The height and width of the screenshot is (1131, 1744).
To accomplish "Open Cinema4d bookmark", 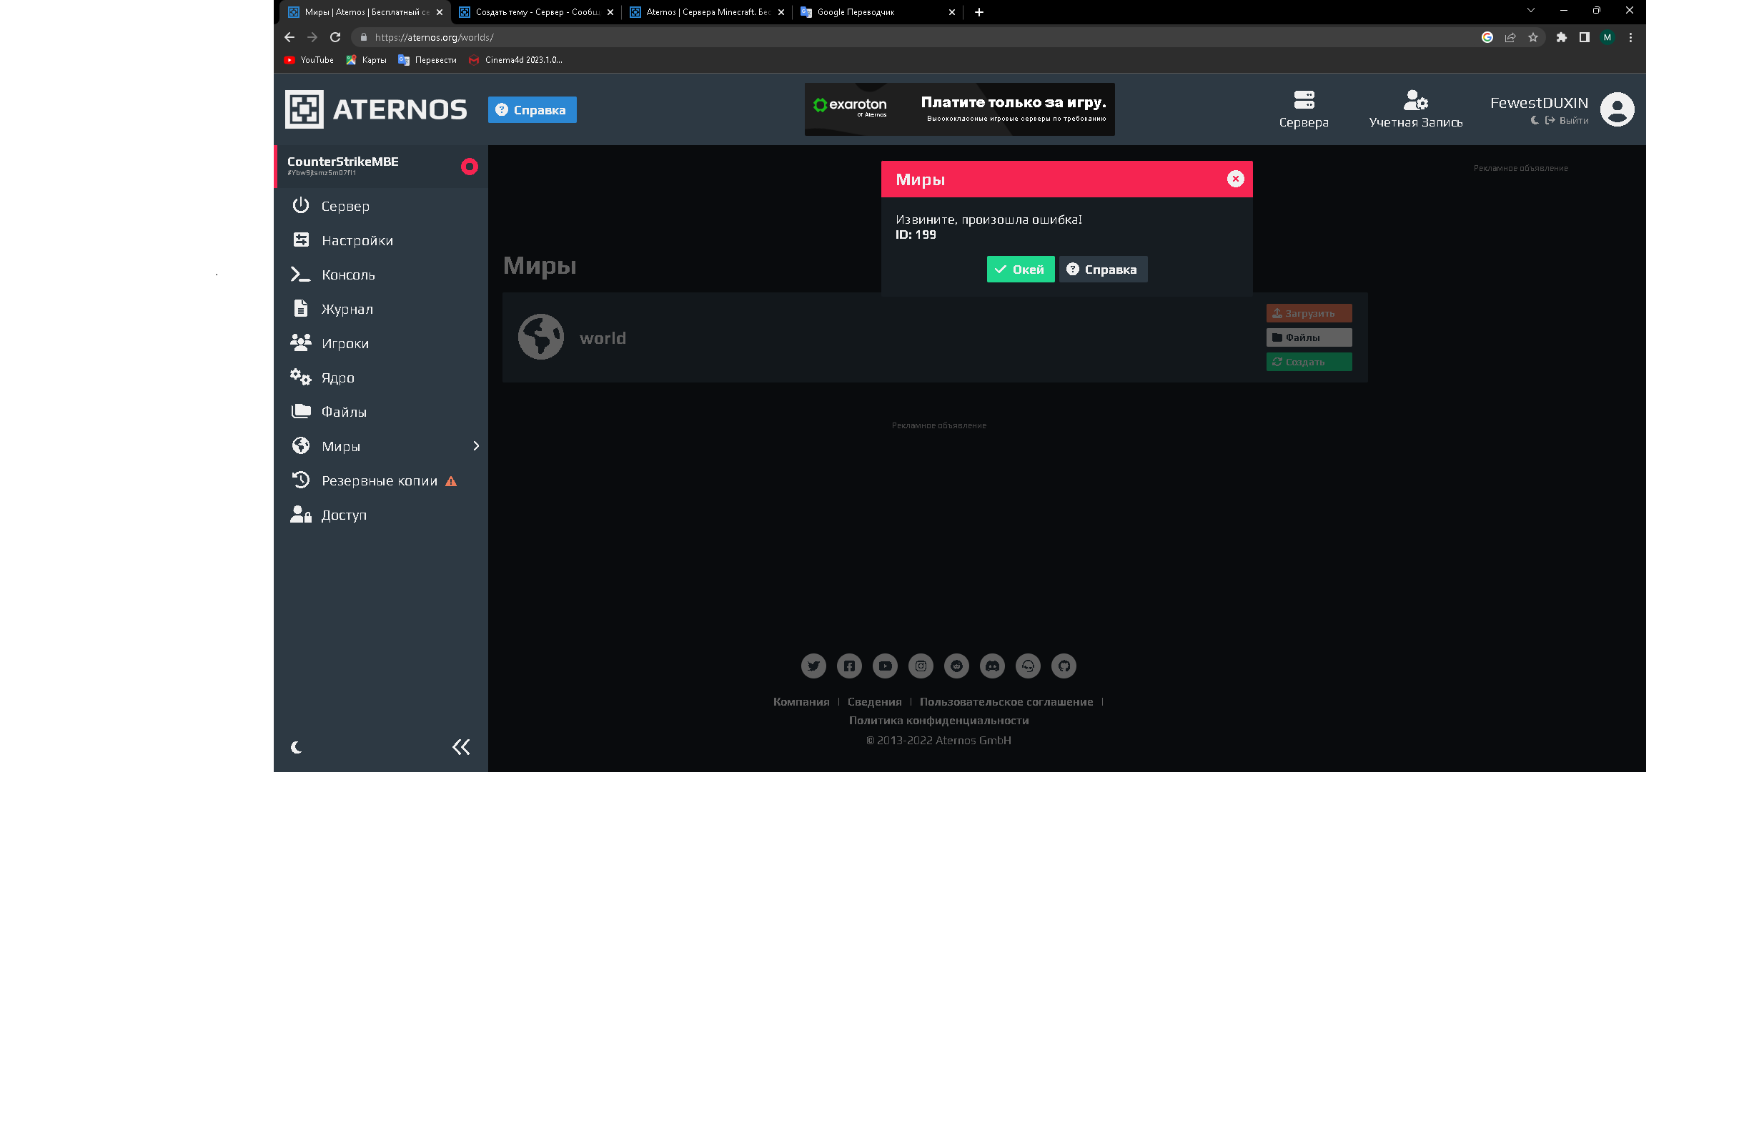I will pos(515,60).
